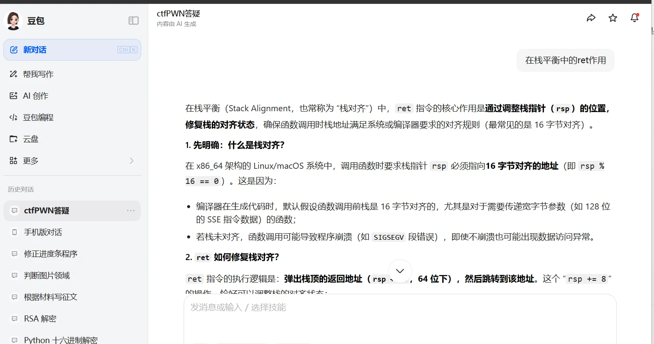Click the share arrow icon
The height and width of the screenshot is (344, 654).
(591, 18)
